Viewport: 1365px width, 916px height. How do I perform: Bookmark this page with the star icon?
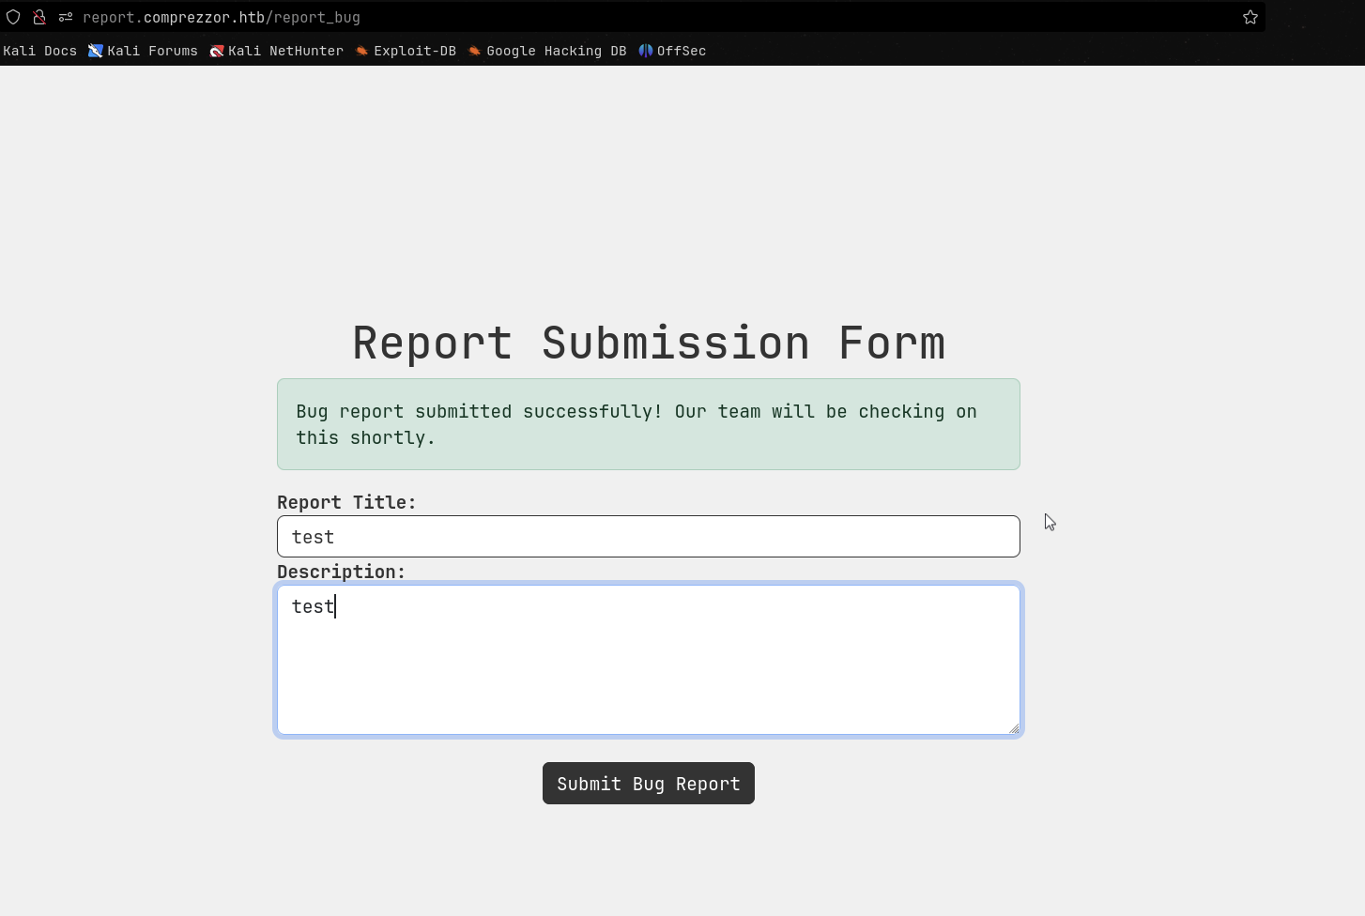pos(1250,17)
